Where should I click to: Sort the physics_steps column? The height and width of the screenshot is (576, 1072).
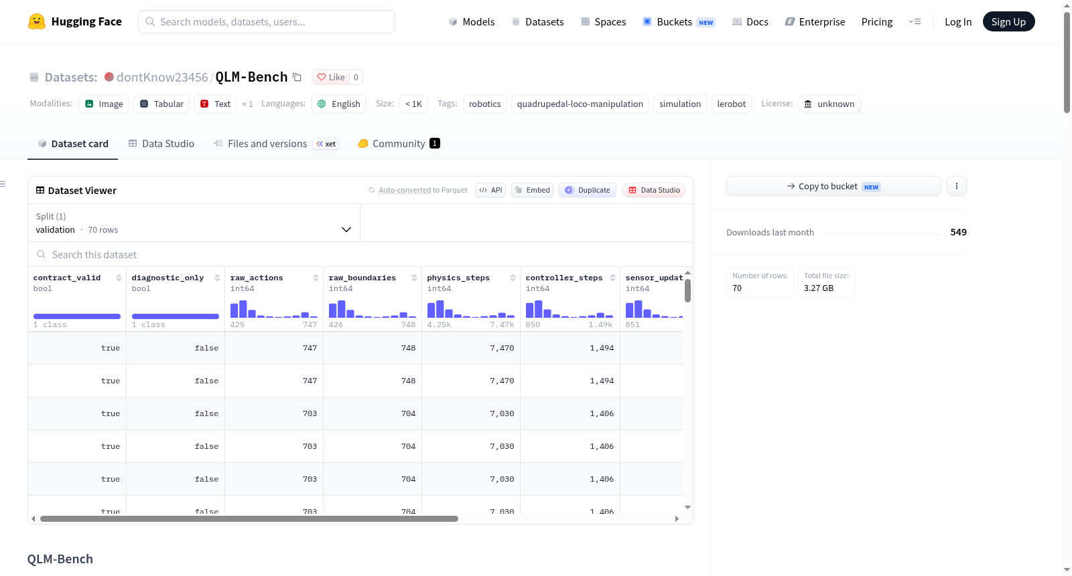[x=513, y=278]
